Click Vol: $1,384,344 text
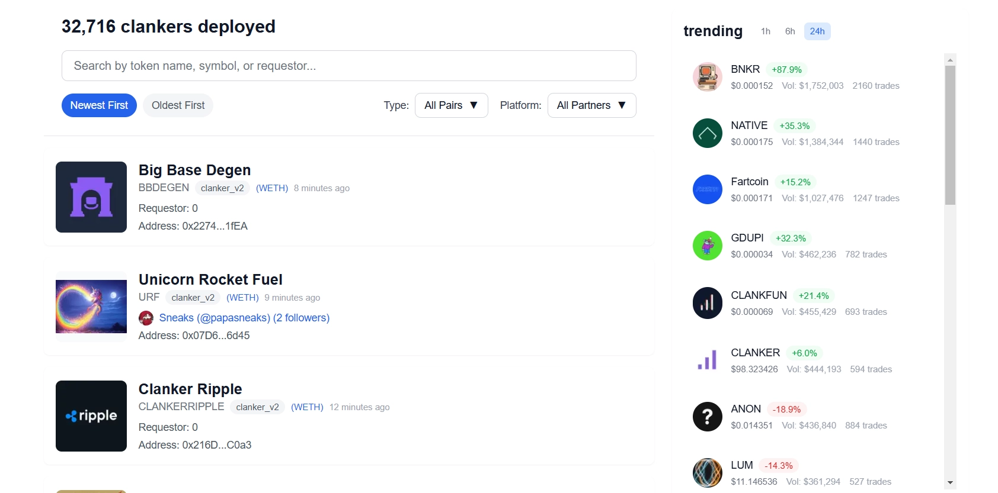The image size is (998, 493). (813, 142)
